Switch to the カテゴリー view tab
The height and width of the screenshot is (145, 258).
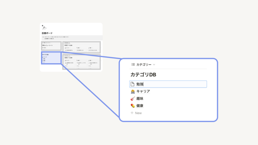coord(144,65)
